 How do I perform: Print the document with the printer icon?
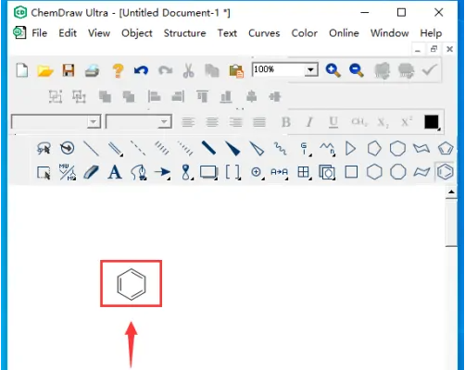click(92, 70)
